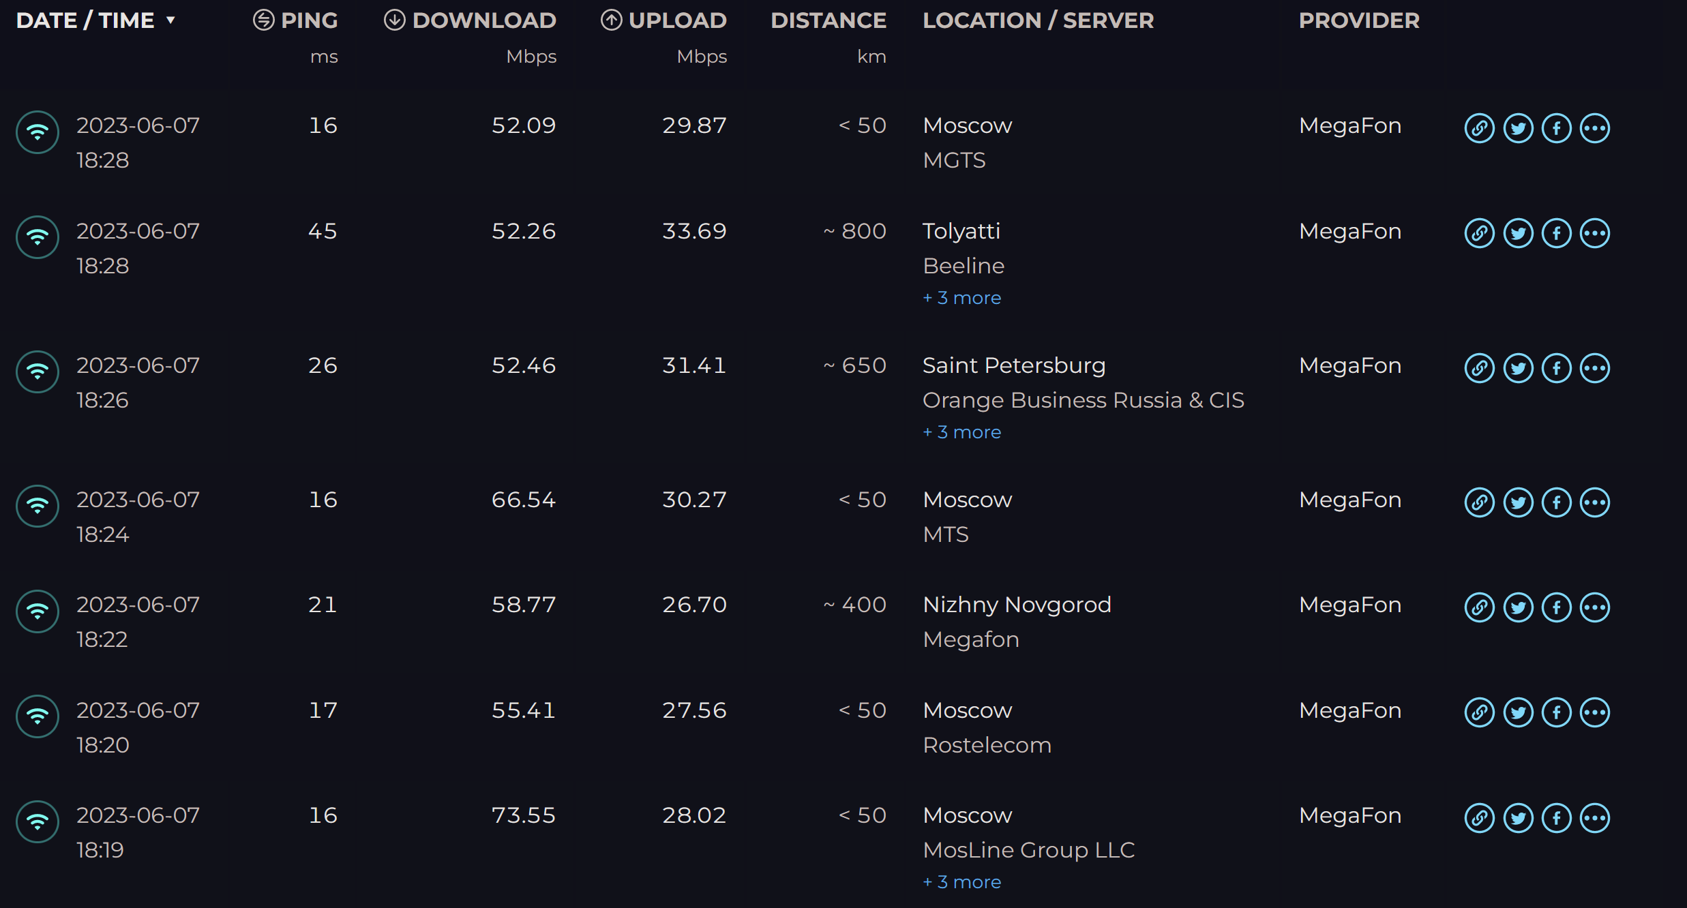Copy link for Nizhny Novgorod result

click(x=1479, y=608)
